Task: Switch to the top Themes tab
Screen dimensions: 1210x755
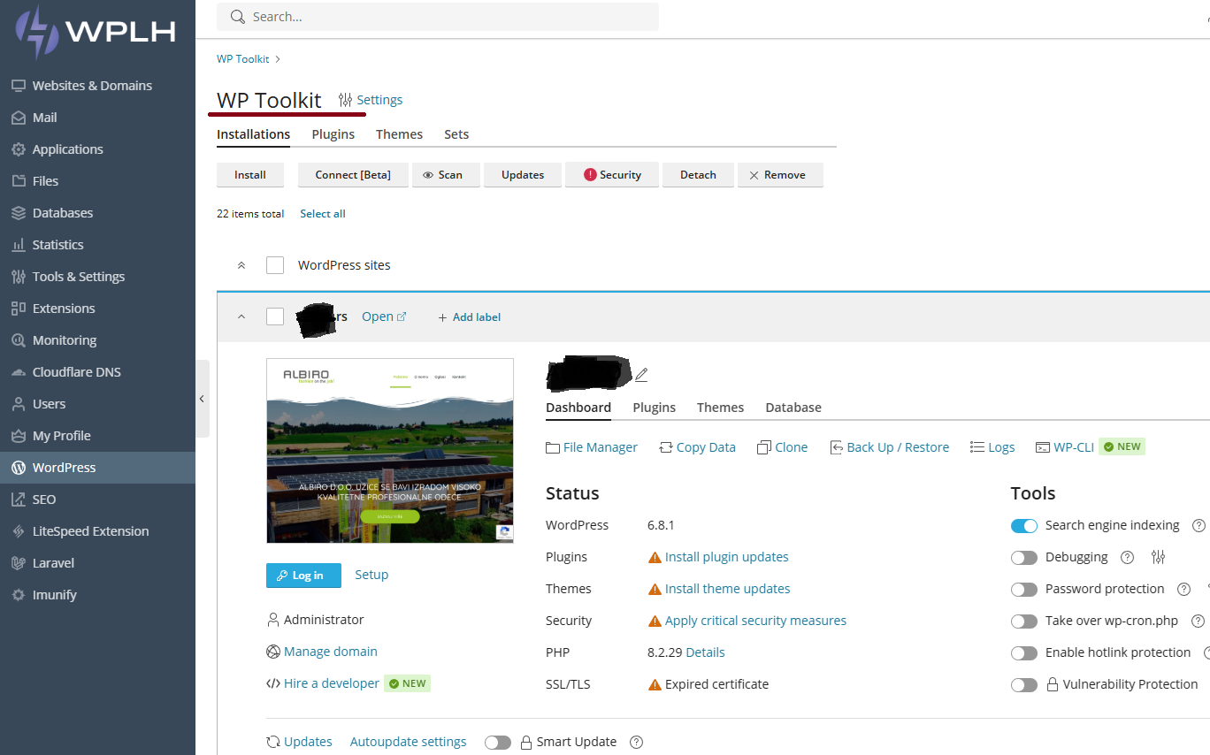Action: coord(399,134)
